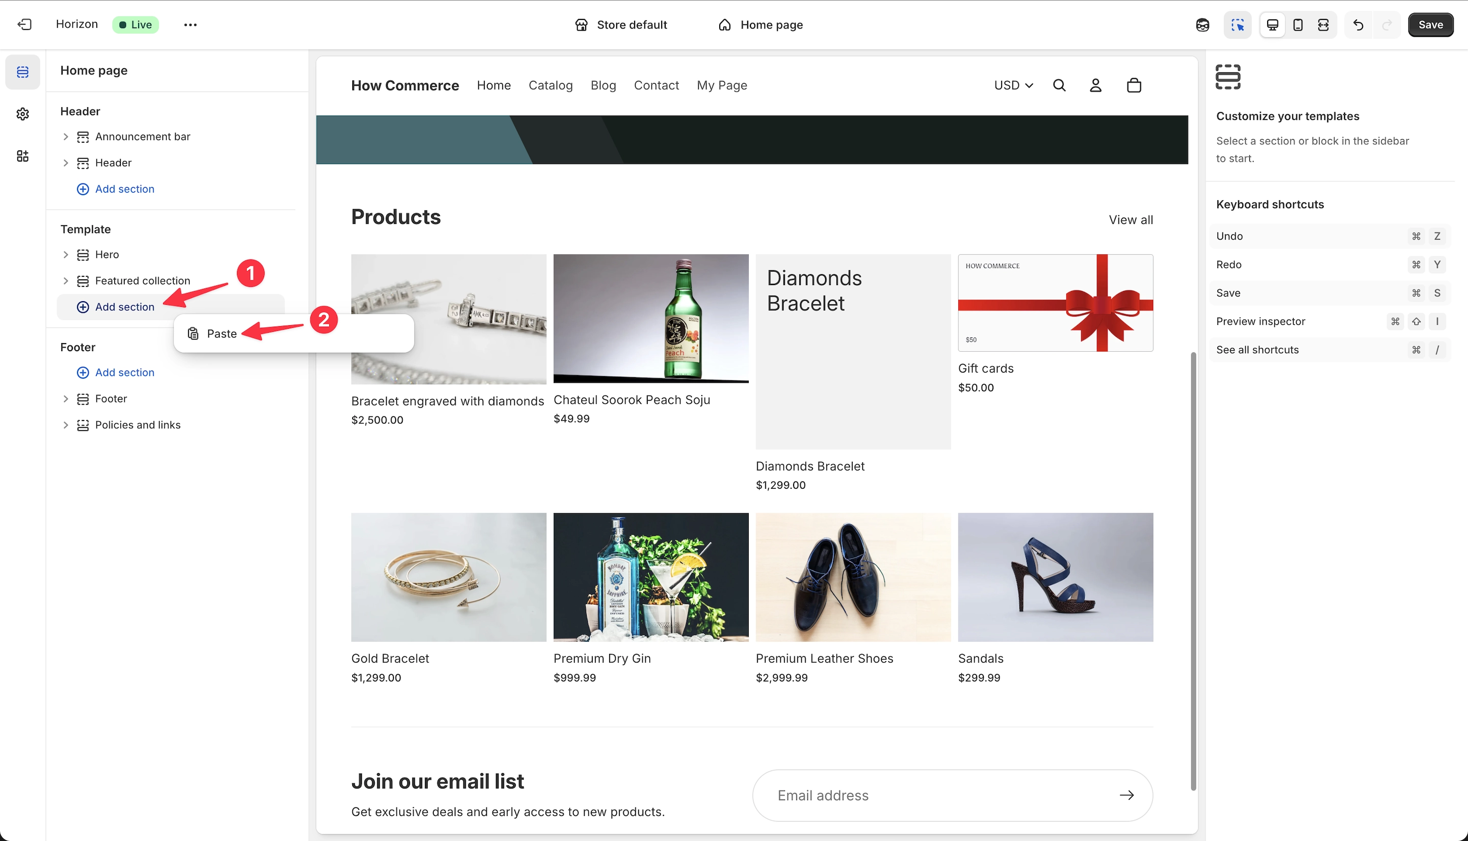Open the Premium Leather Shoes image

853,577
